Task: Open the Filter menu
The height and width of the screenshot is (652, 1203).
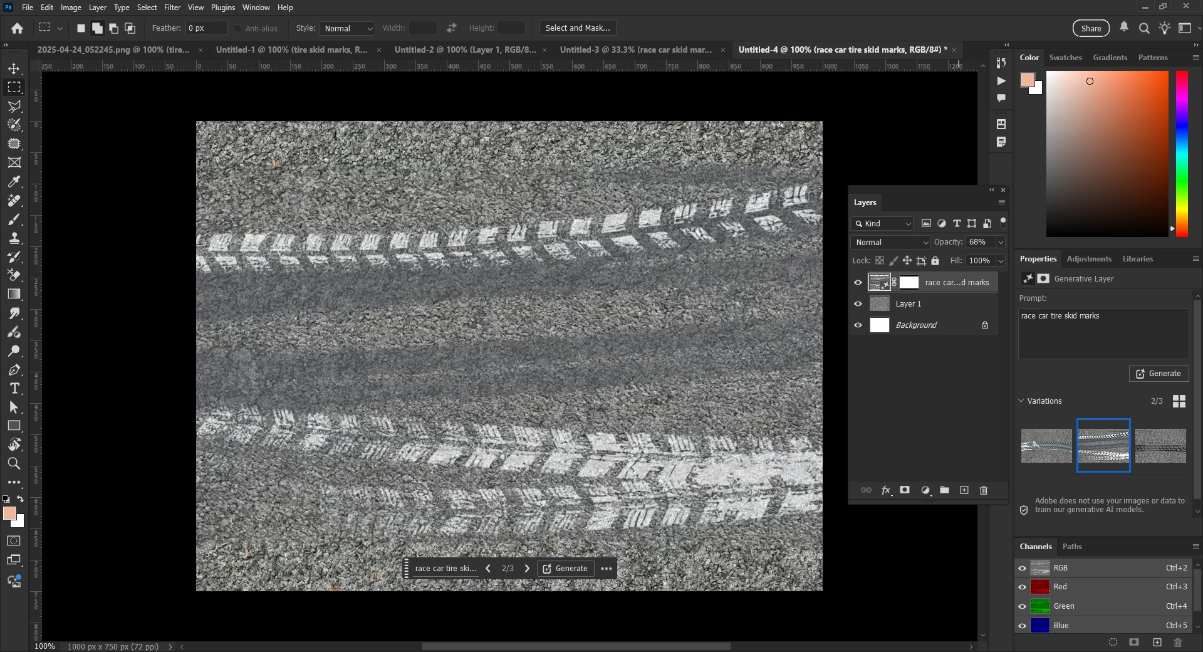Action: pyautogui.click(x=172, y=8)
